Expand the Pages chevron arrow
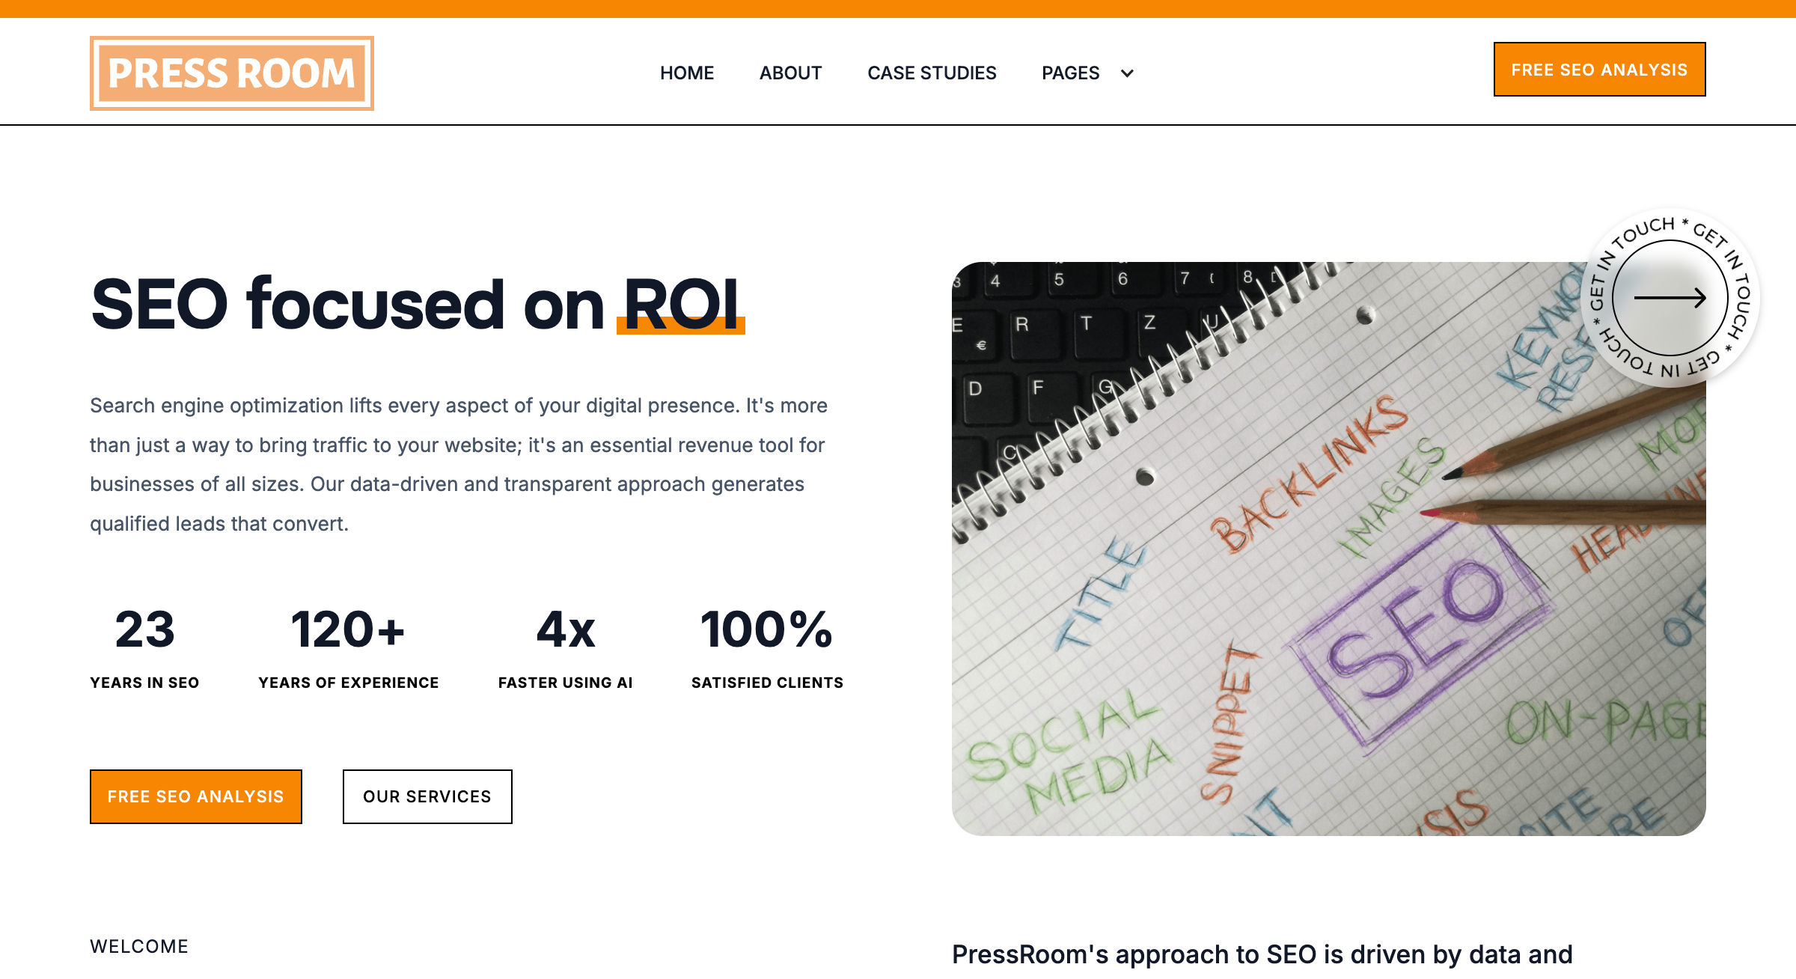 click(x=1127, y=73)
